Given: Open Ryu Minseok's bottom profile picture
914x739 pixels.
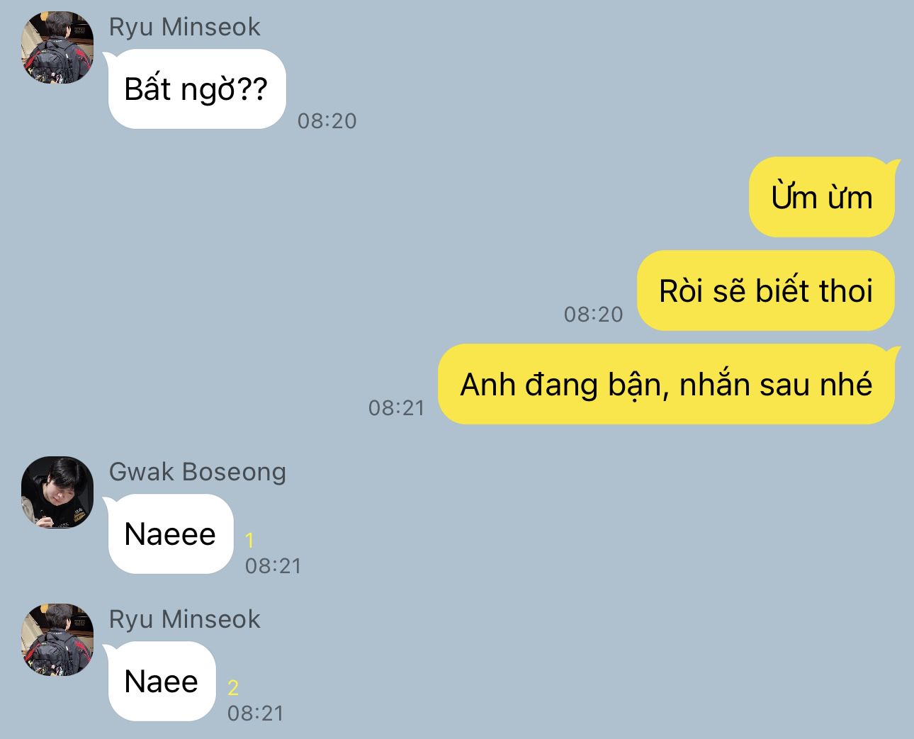Looking at the screenshot, I should [57, 639].
